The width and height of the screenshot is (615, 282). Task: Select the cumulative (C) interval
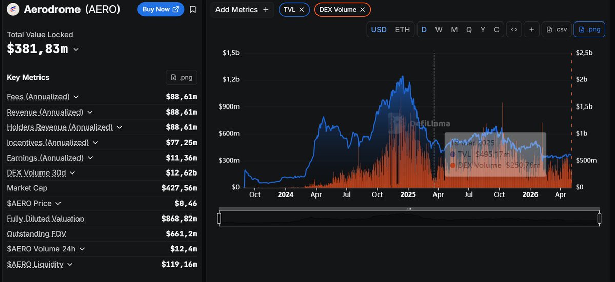[497, 30]
